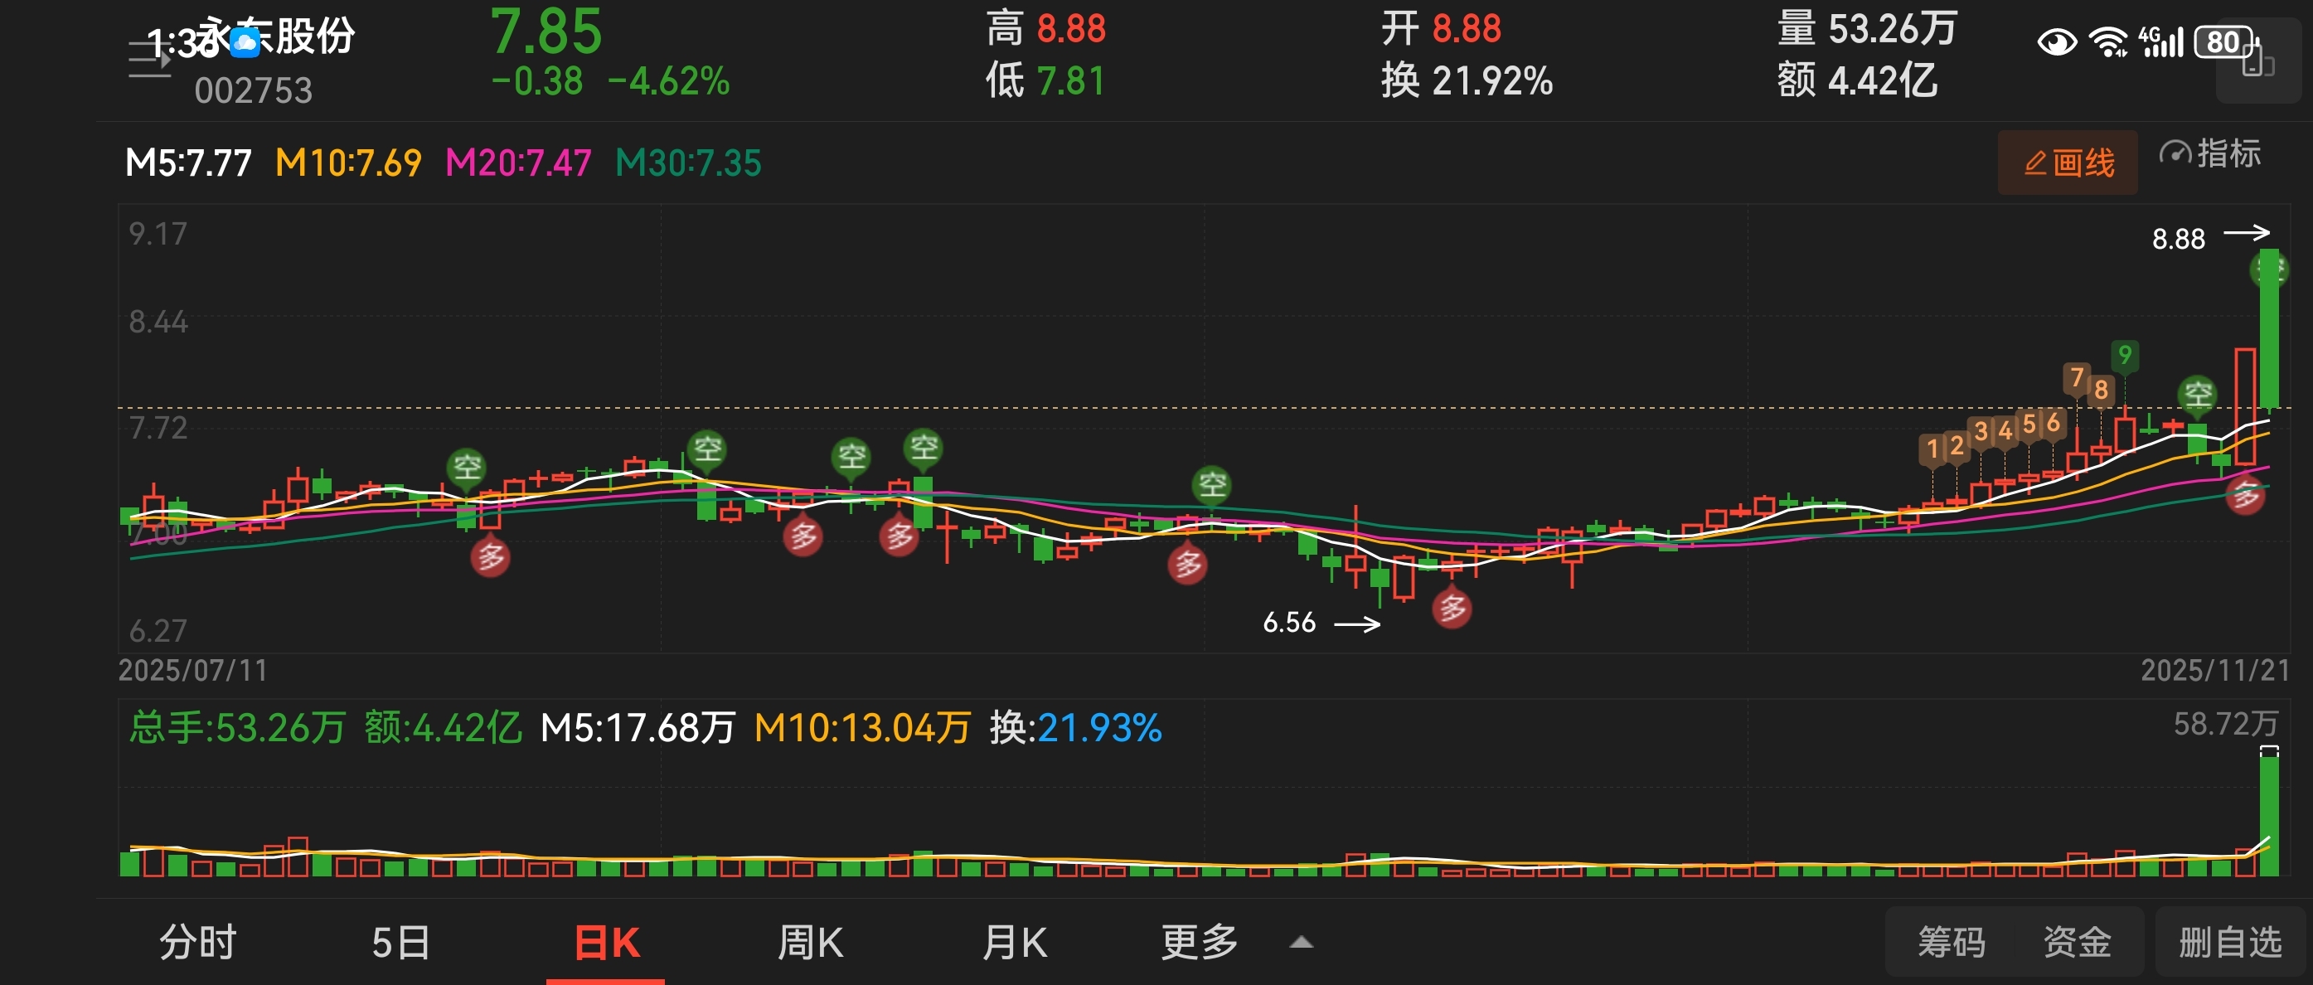Tap the eye icon in status bar
The image size is (2313, 985).
pyautogui.click(x=2056, y=42)
